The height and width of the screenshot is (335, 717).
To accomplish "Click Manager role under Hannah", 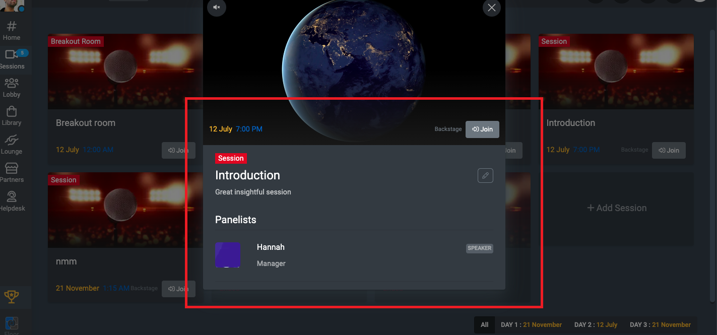I will click(271, 263).
